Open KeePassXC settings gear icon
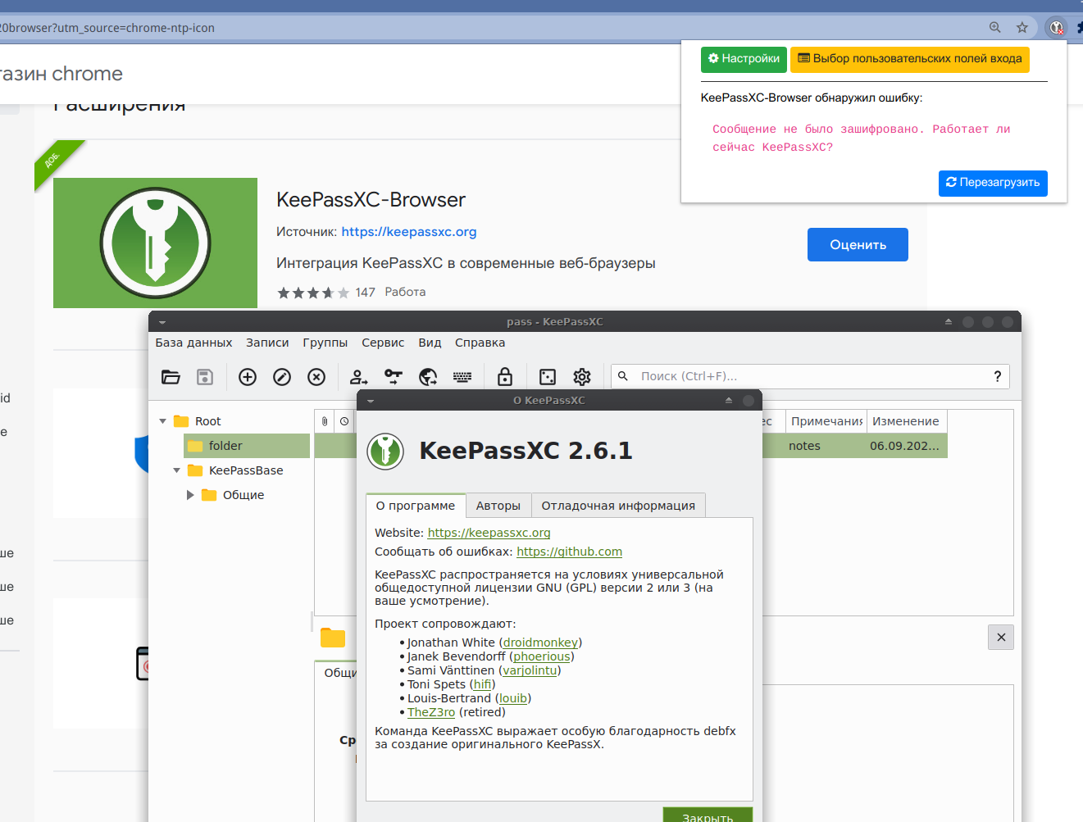Screen dimensions: 1083x822 (582, 377)
